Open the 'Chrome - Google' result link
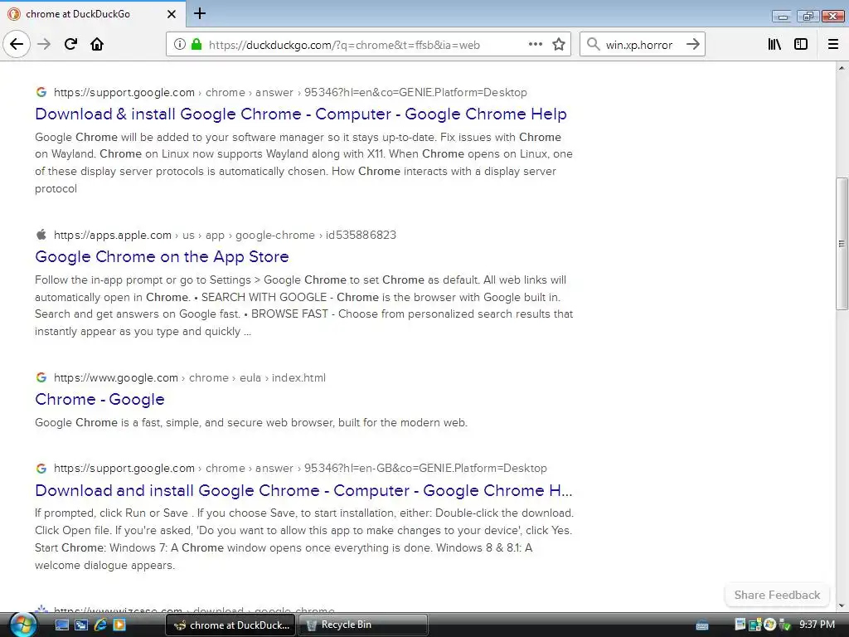849x637 pixels. point(99,399)
